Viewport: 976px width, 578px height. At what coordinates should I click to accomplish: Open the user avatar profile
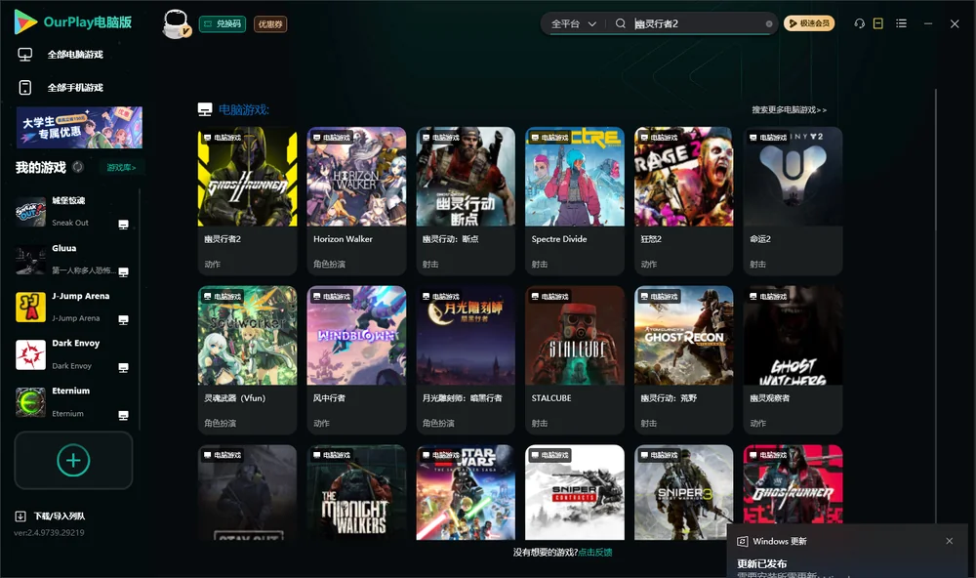(176, 23)
